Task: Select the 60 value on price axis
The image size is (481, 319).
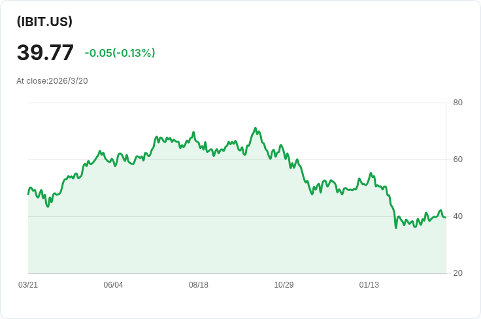Action: coord(457,159)
